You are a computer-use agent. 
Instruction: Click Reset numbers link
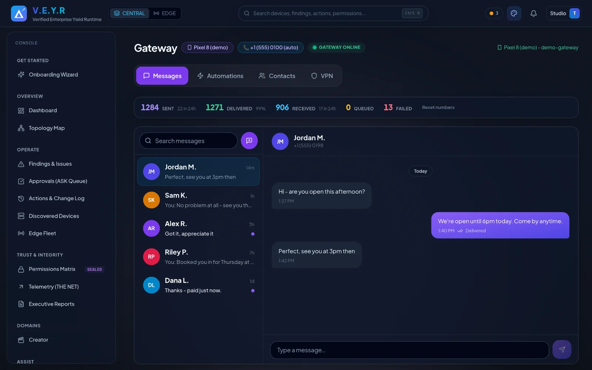[438, 108]
